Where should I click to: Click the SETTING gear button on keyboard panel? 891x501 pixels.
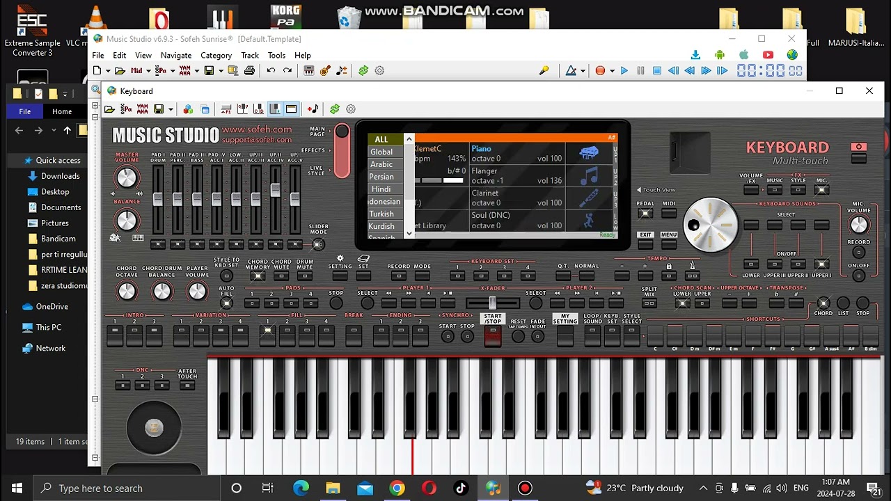[x=340, y=276]
